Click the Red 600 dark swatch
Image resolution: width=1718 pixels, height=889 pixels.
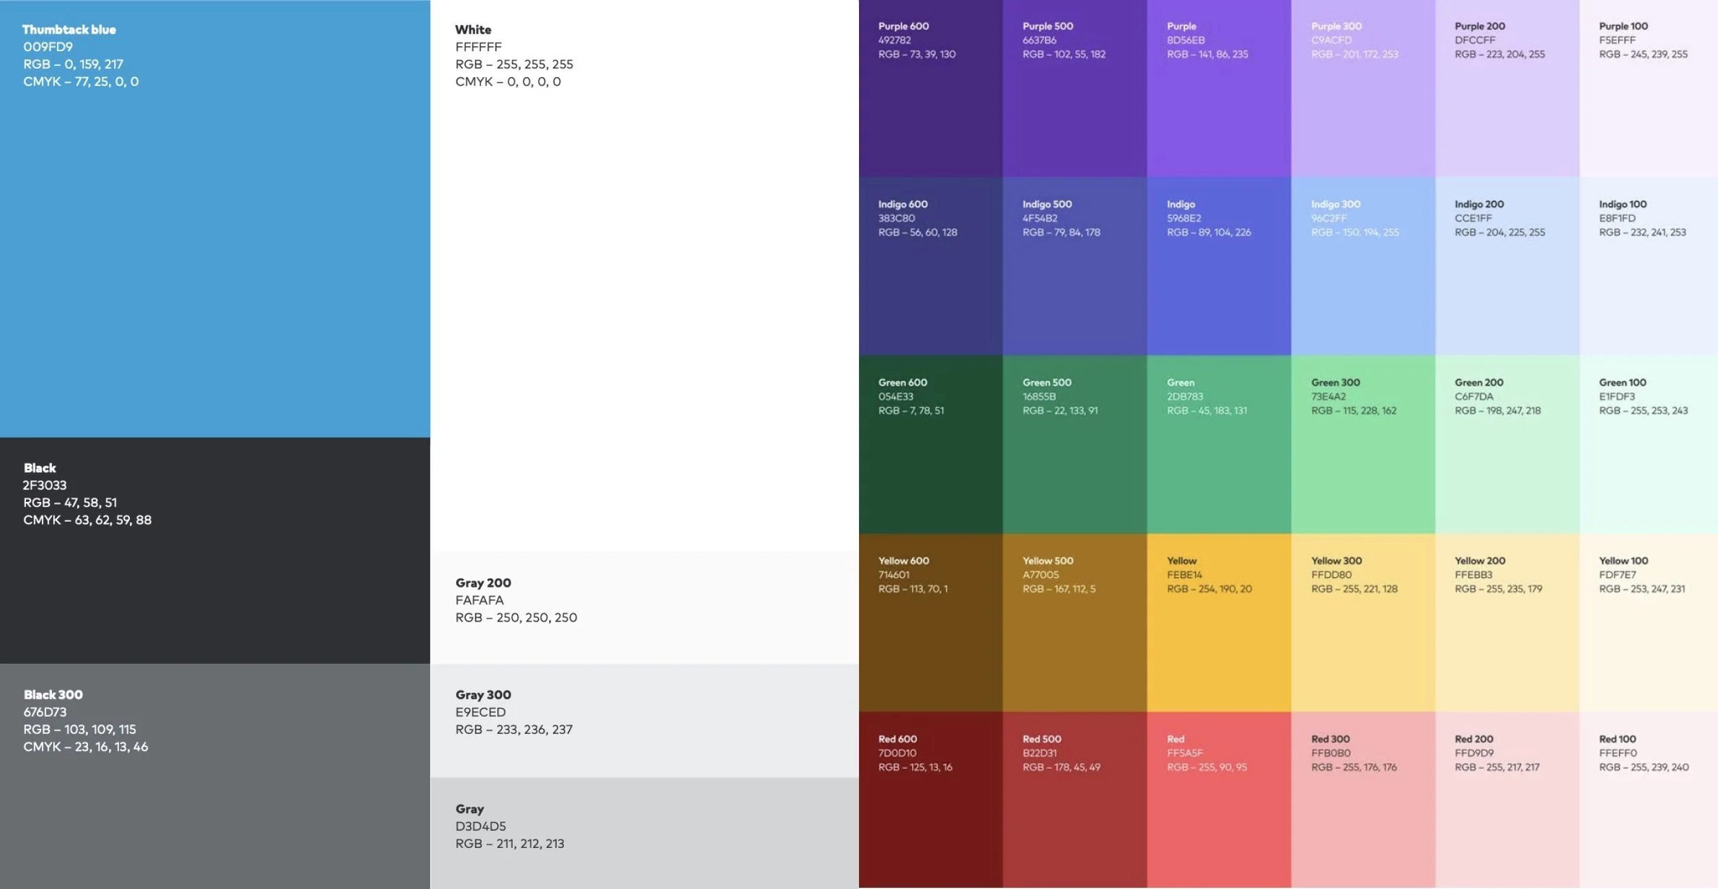[x=930, y=818]
